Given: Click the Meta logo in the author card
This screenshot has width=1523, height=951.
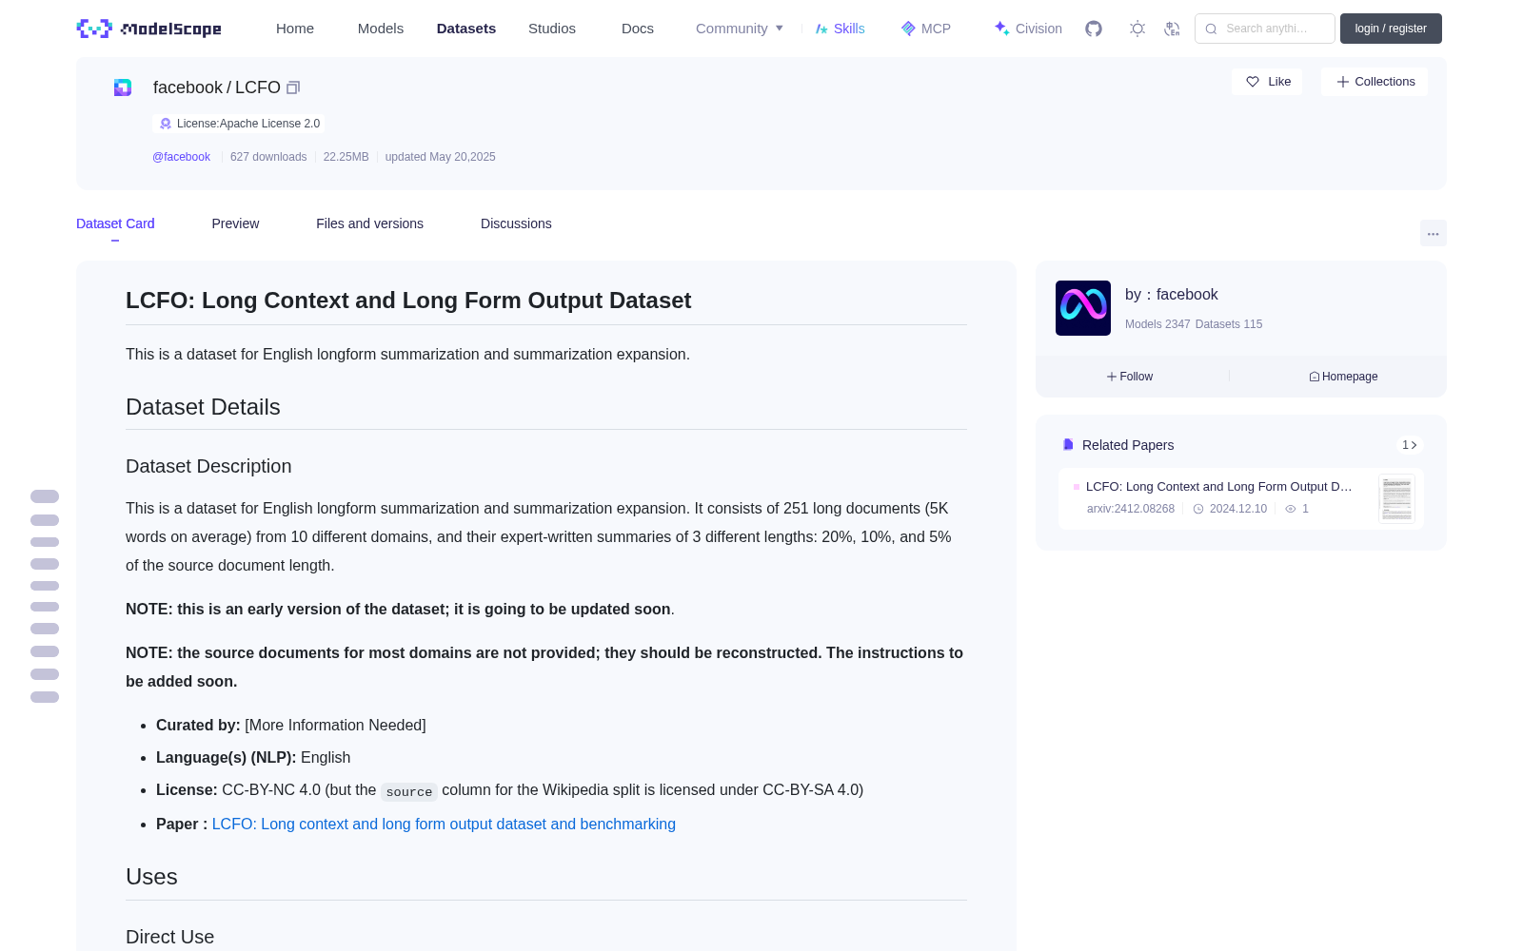Looking at the screenshot, I should [1083, 308].
